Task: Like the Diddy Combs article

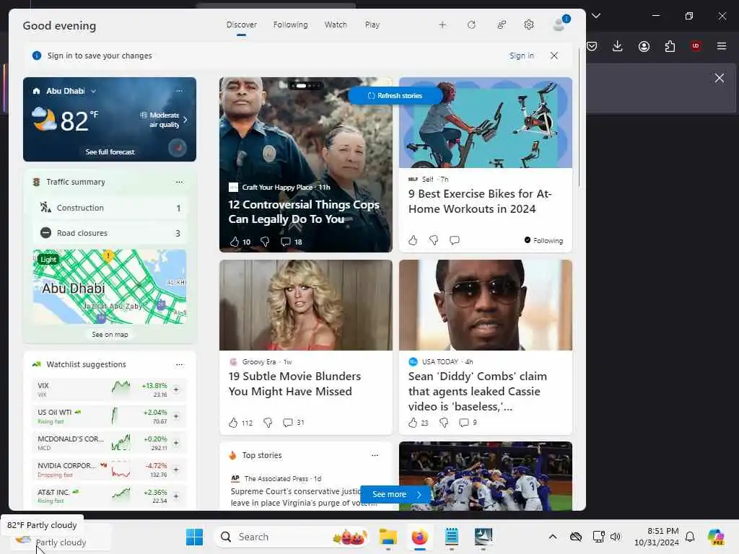Action: click(x=413, y=423)
